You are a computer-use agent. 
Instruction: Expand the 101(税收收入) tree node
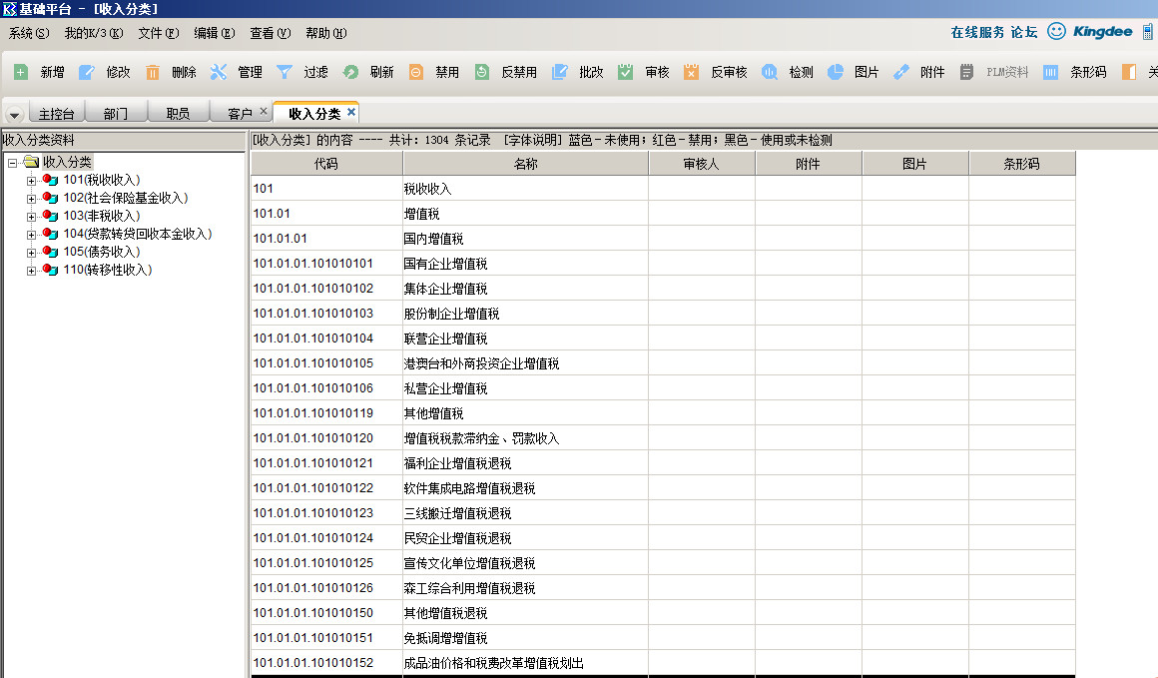32,181
